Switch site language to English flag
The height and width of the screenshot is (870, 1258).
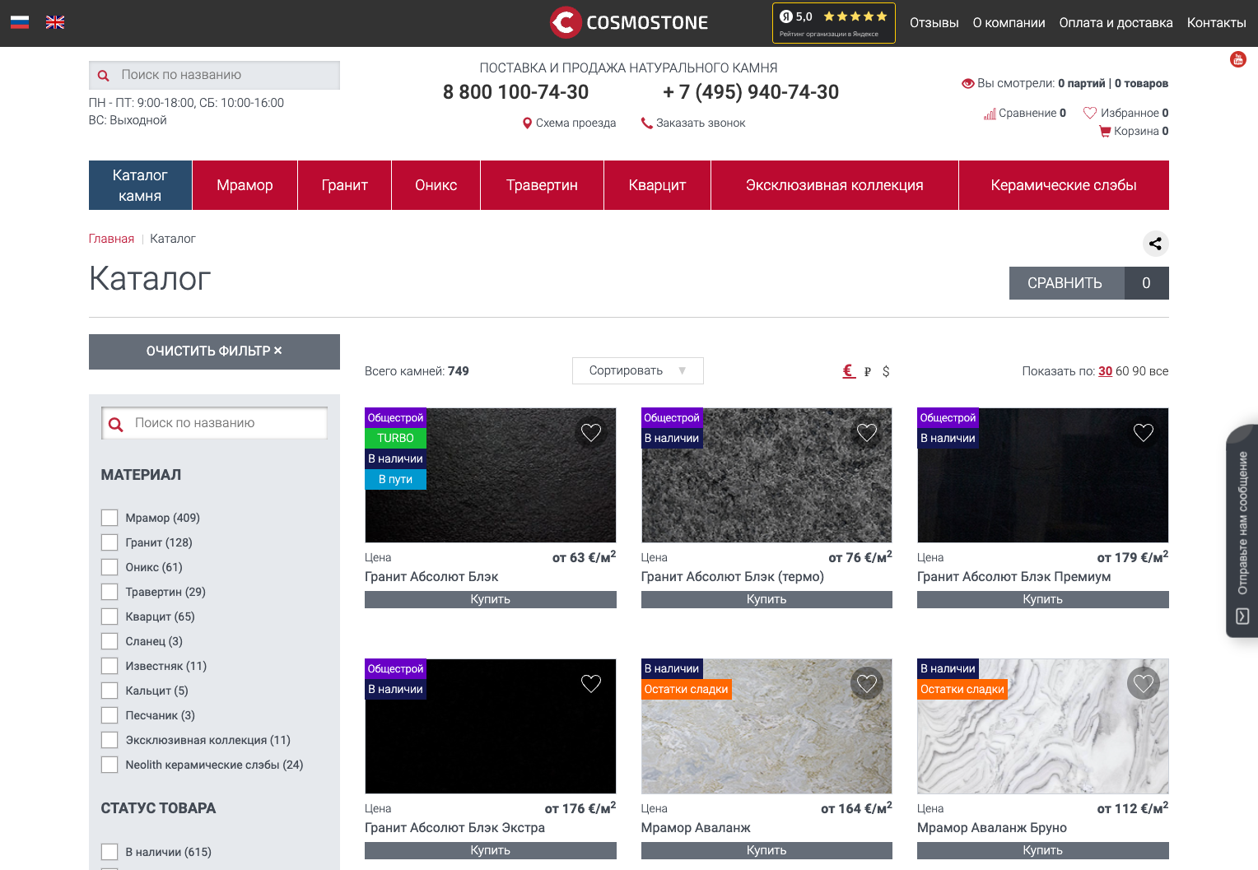coord(55,22)
